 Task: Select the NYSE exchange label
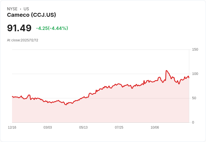click(x=12, y=9)
